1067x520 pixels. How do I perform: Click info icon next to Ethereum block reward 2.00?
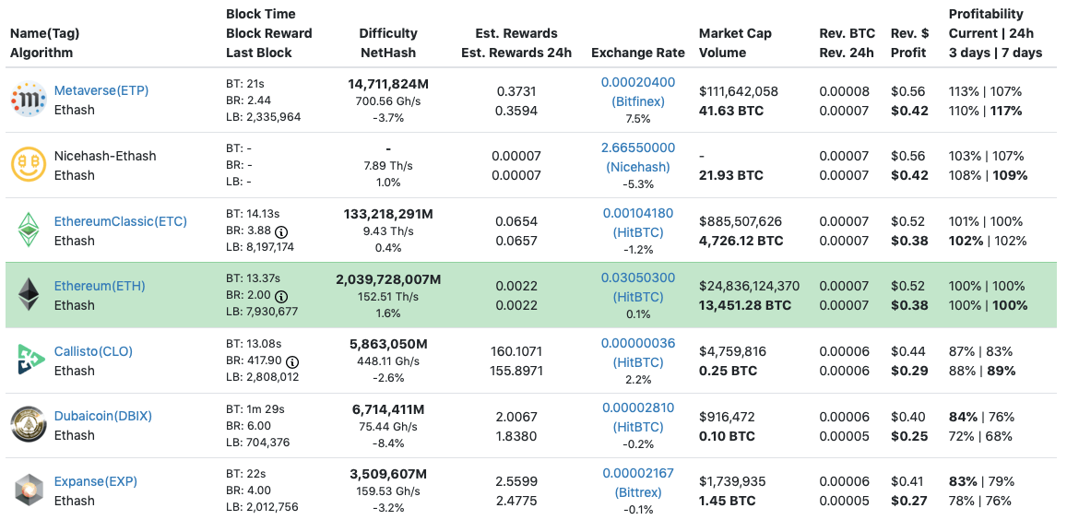[x=281, y=296]
